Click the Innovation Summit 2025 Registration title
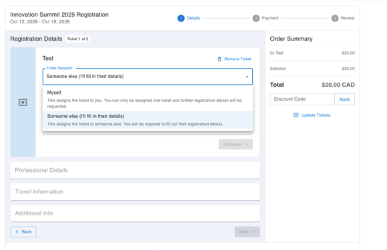Viewport: 387px width, 250px height. (x=59, y=15)
